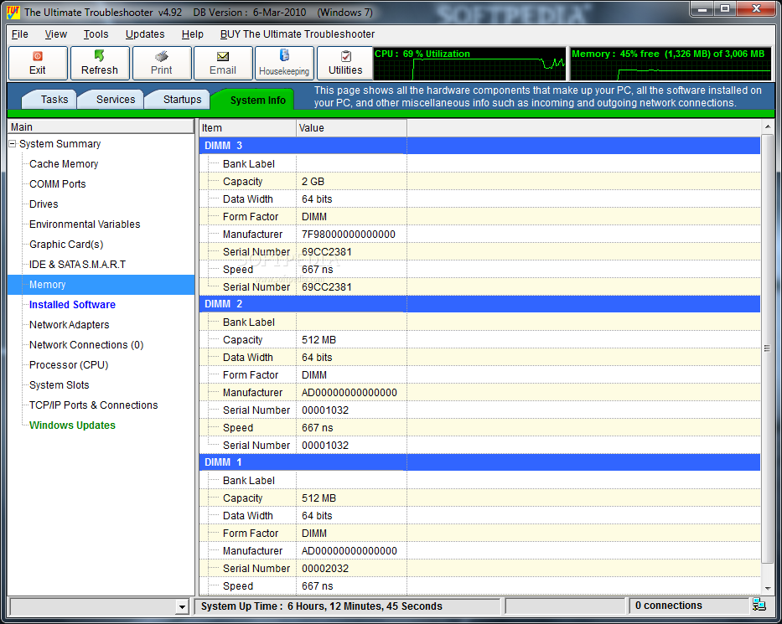Open Windows Updates in tree
This screenshot has height=624, width=782.
click(x=72, y=425)
